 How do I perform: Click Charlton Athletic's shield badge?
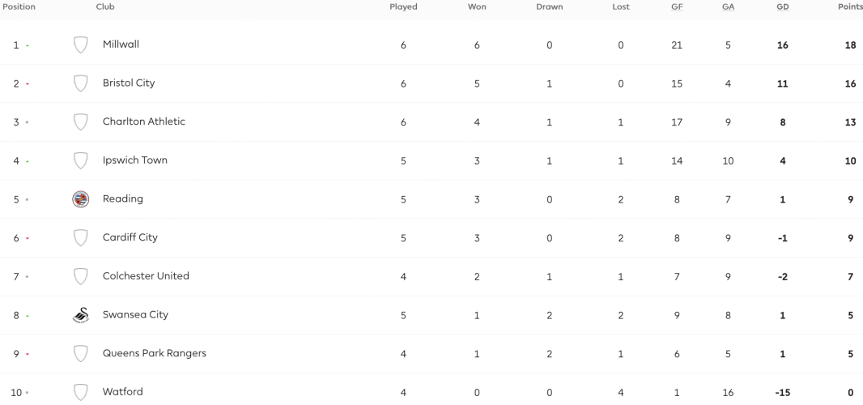coord(81,122)
